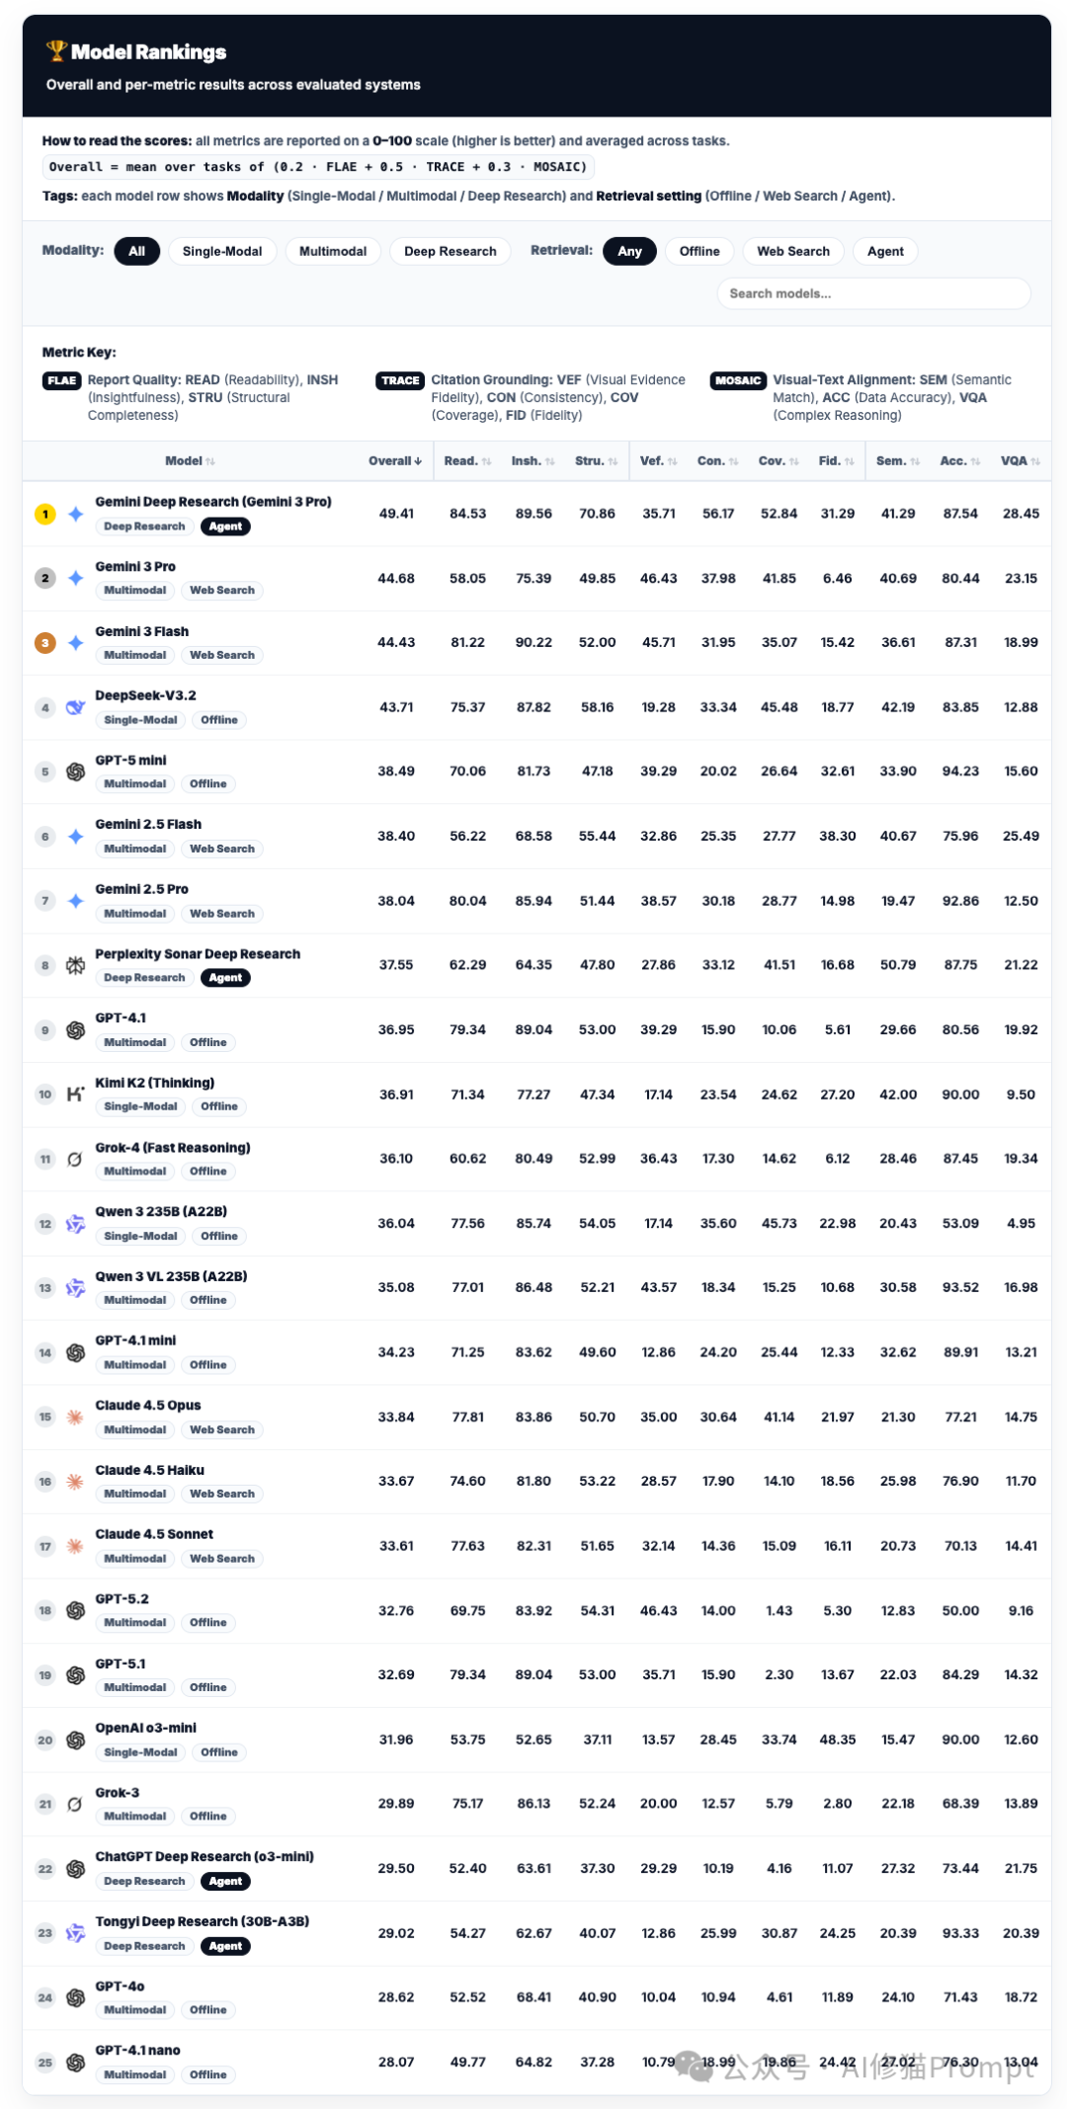Sort by the VQA column header
The image size is (1067, 2109).
[x=1020, y=461]
